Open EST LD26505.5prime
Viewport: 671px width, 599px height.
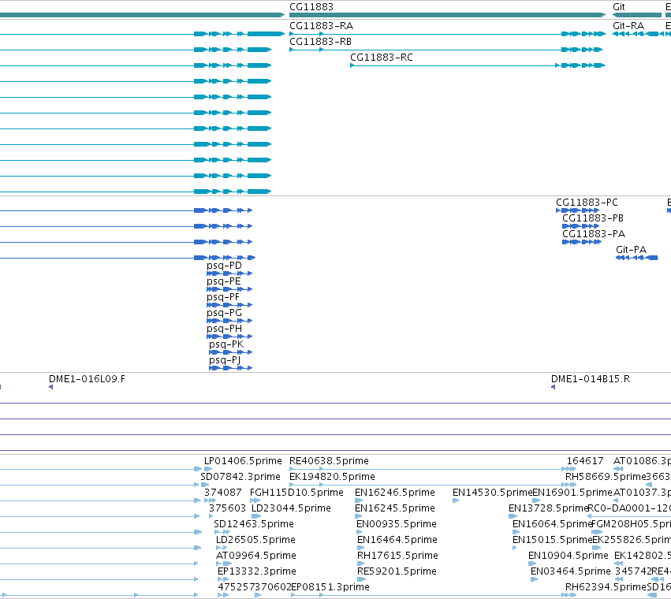255,540
